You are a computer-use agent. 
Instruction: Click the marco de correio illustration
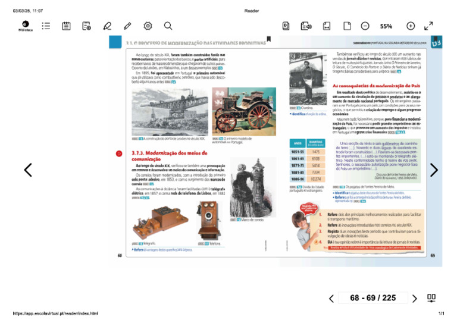pos(253,187)
